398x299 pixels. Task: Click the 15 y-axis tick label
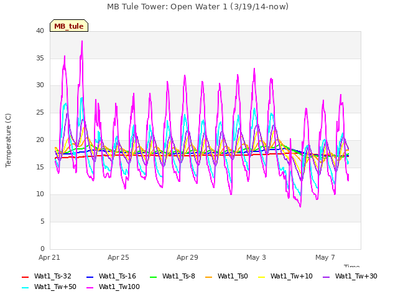click(40, 167)
